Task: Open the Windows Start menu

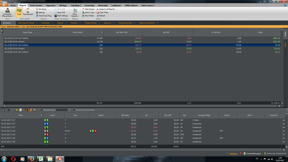Action: [x=4, y=159]
